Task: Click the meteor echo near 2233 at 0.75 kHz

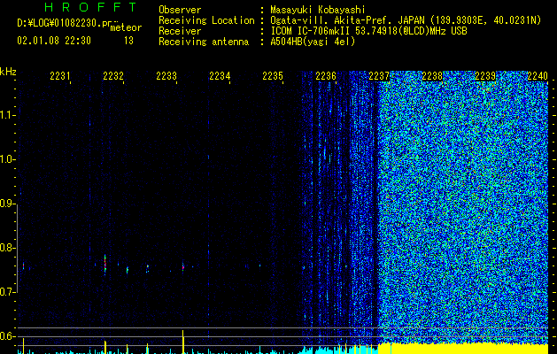Action: point(183,267)
